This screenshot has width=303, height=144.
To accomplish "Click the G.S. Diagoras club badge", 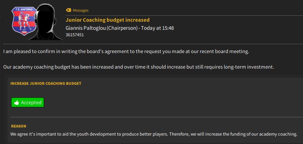I will pos(23,22).
